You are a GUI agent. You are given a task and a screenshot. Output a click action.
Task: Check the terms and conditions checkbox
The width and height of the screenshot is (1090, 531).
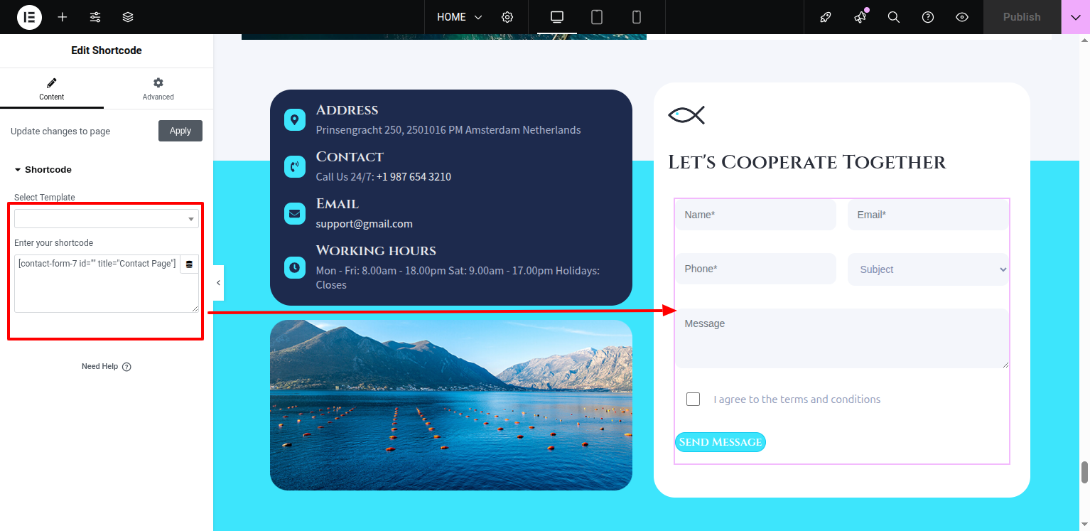pos(693,399)
